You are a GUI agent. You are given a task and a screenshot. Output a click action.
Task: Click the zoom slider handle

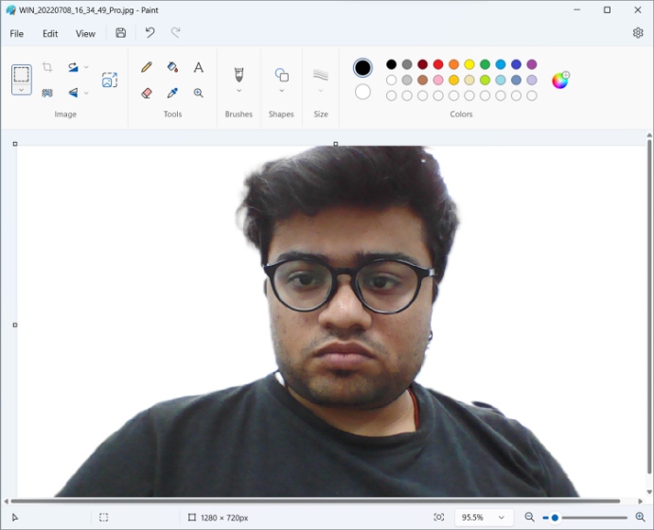click(x=555, y=518)
